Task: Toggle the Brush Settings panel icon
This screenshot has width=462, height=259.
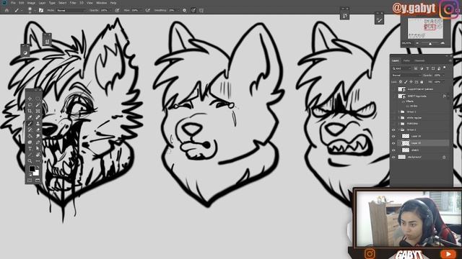Action: tap(41, 10)
